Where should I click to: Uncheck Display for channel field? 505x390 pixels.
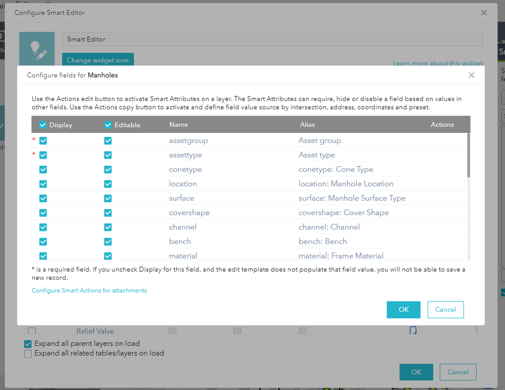tap(43, 227)
